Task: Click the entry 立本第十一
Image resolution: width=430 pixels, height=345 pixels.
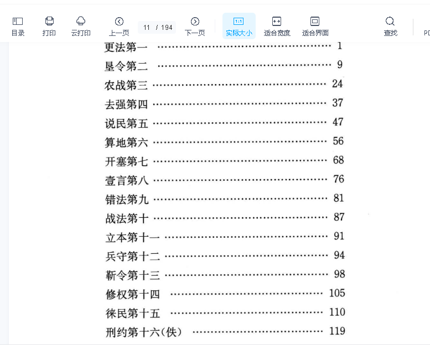Action: click(132, 238)
